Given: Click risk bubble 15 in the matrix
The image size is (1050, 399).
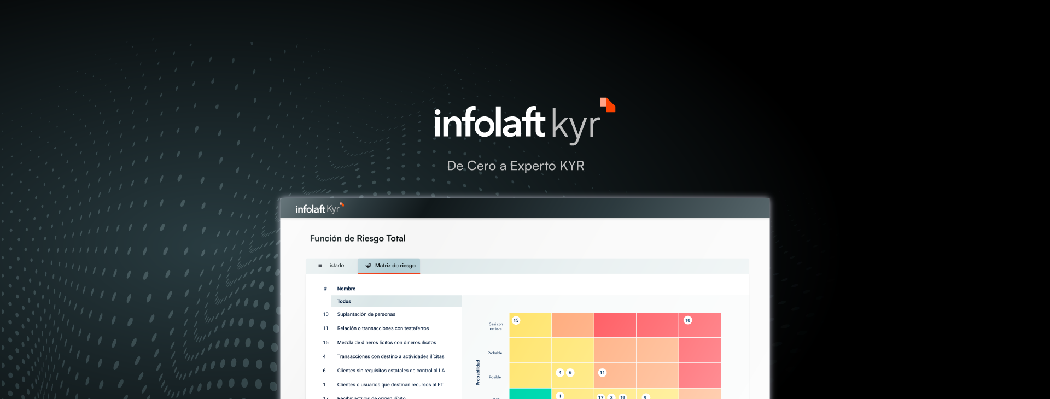Looking at the screenshot, I should (516, 320).
